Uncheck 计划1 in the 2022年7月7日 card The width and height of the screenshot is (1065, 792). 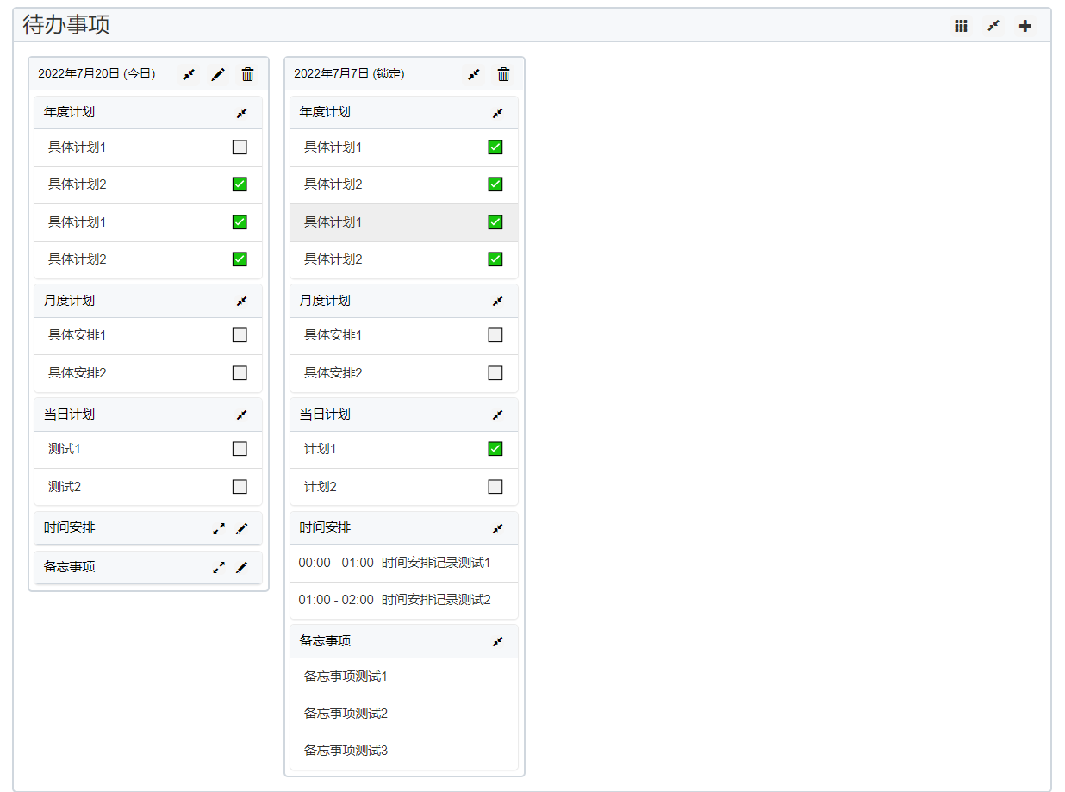[x=495, y=449]
